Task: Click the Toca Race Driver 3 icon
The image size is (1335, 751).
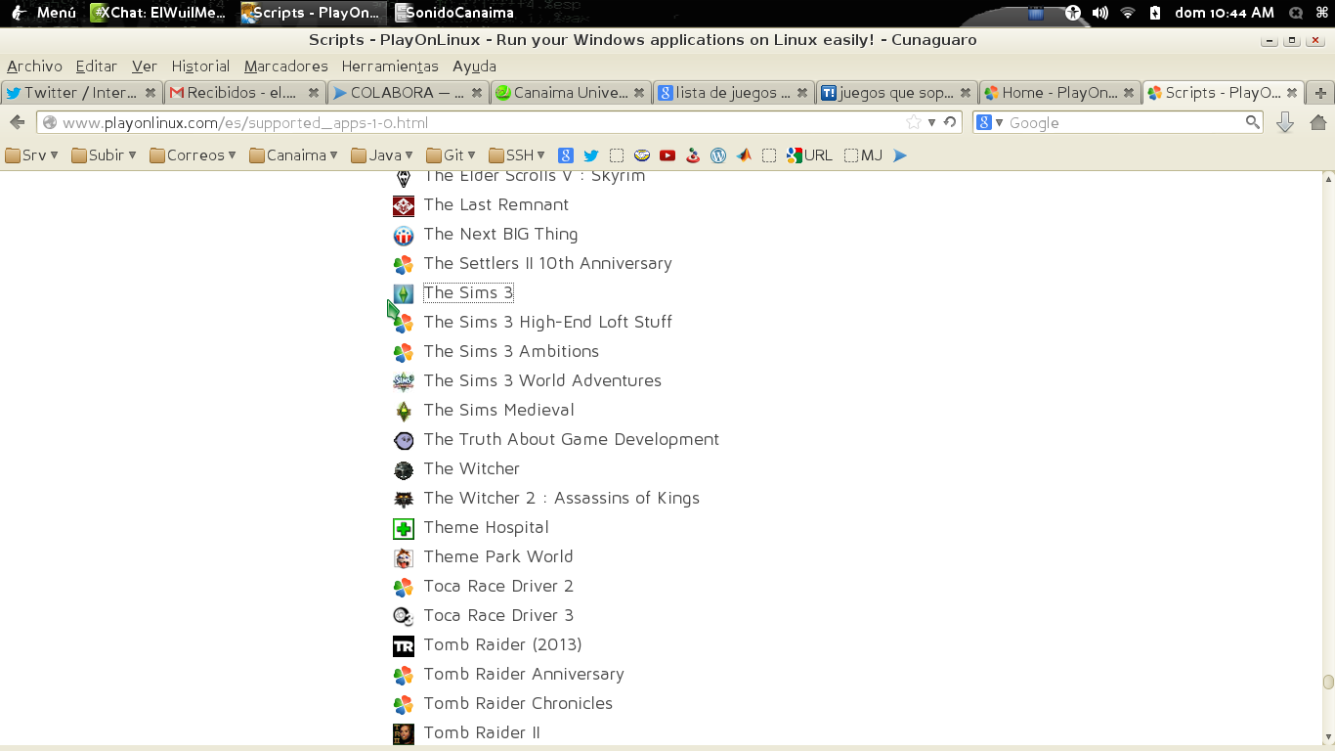Action: tap(404, 617)
